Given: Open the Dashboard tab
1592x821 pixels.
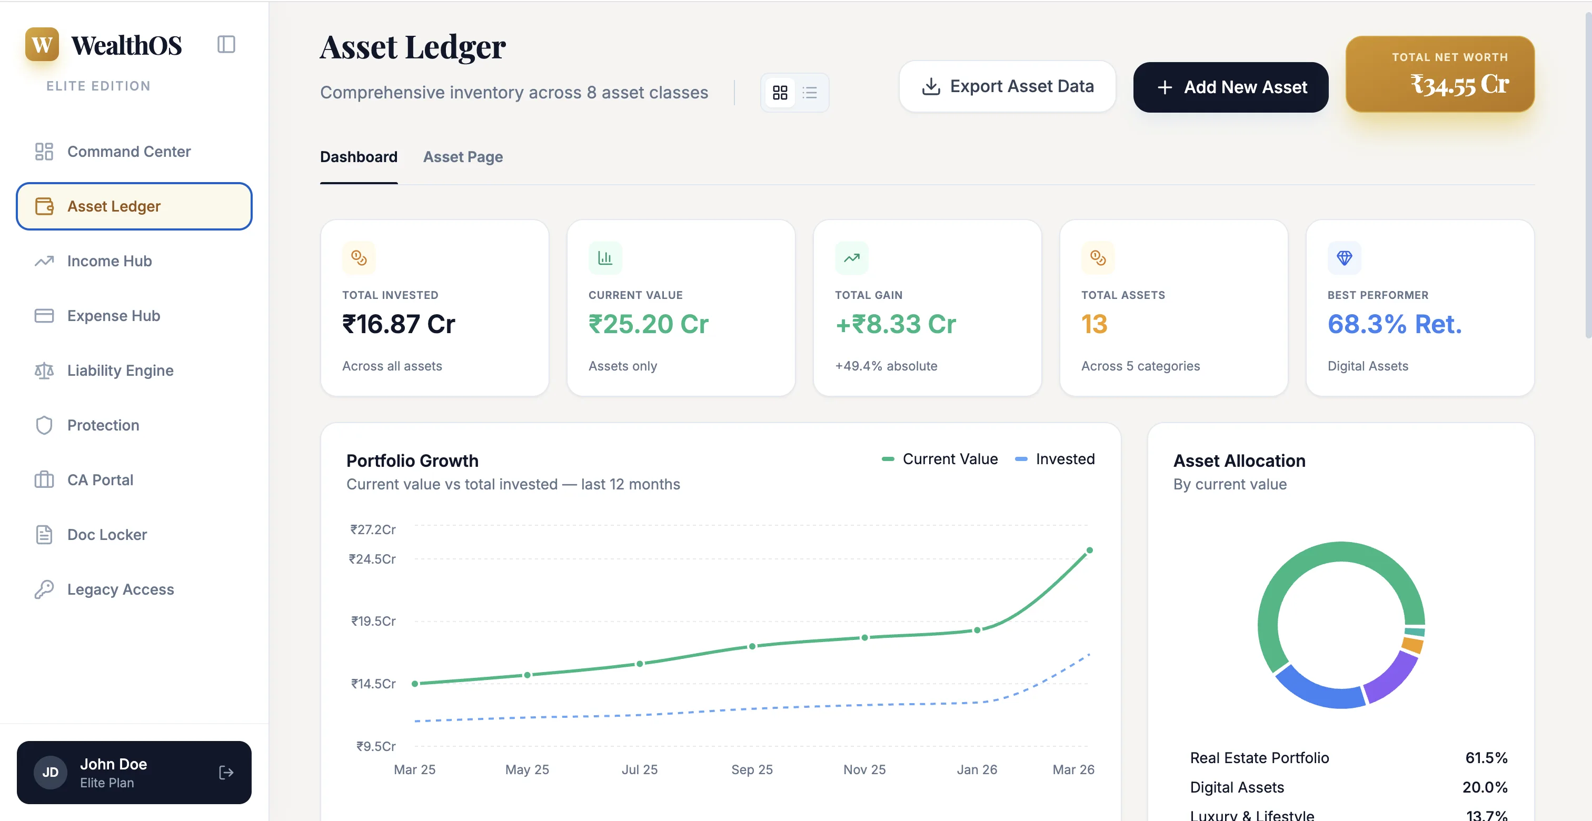Looking at the screenshot, I should (359, 157).
